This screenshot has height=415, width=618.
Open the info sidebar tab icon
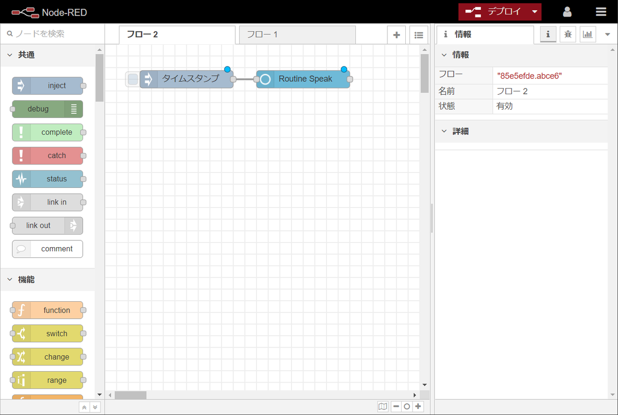[x=548, y=34]
